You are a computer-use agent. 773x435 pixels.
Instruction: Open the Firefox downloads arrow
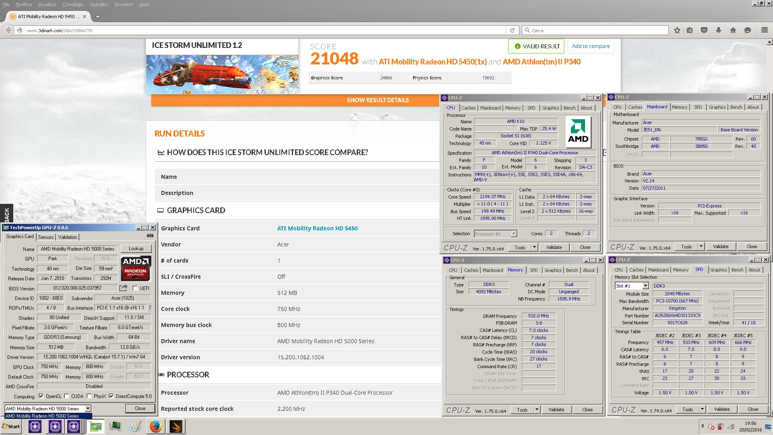coord(719,30)
